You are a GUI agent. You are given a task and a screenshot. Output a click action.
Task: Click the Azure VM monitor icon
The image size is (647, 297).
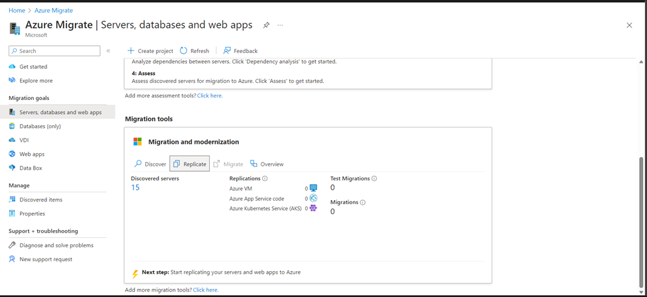point(313,188)
